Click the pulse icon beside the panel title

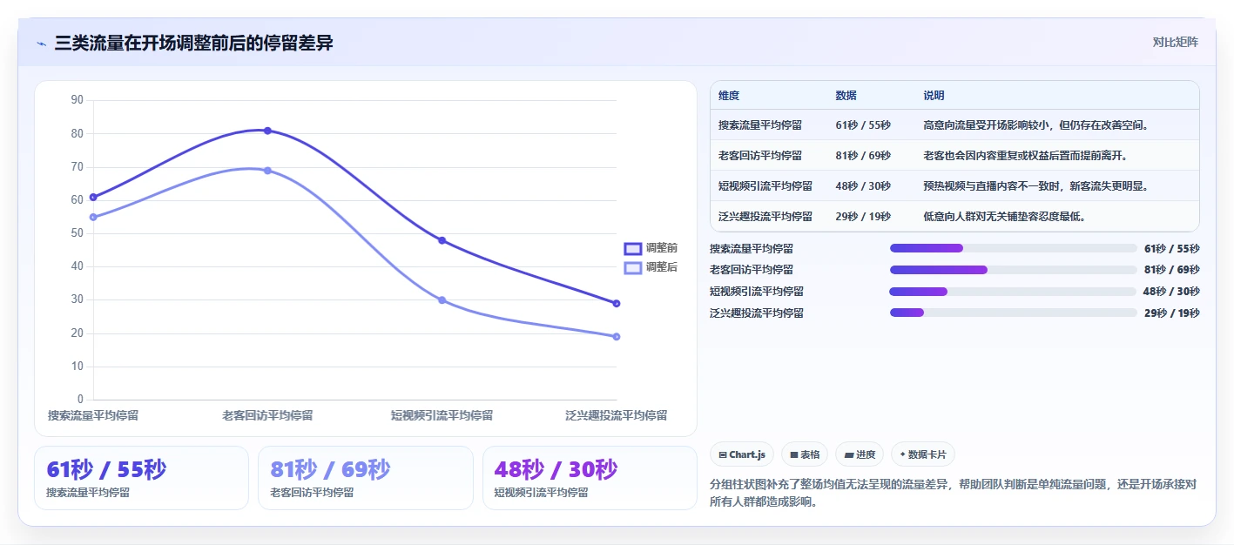click(x=41, y=44)
